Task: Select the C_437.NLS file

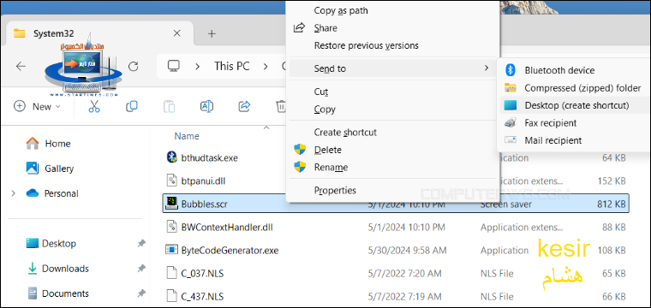Action: (x=202, y=297)
